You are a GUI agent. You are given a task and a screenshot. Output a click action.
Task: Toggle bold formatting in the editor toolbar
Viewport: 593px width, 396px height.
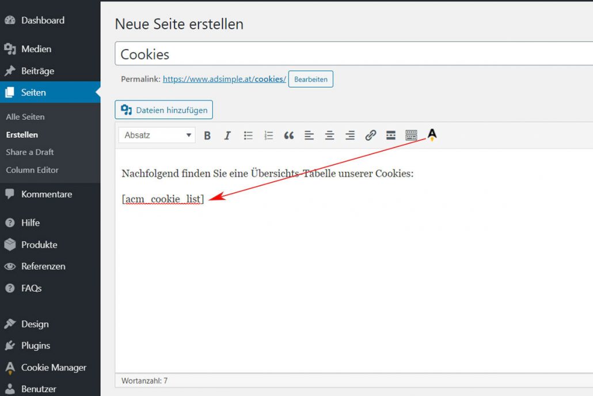207,135
